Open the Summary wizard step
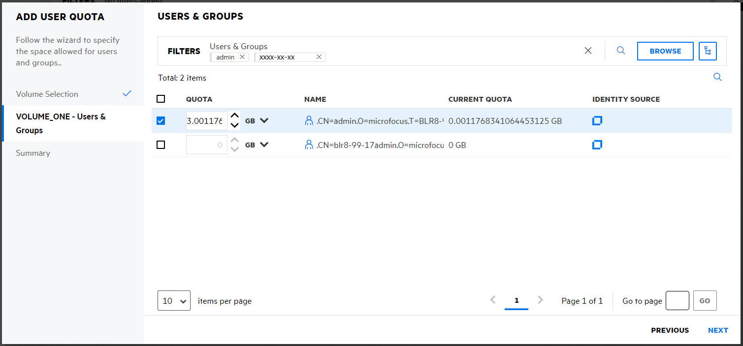Viewport: 743px width, 346px height. tap(33, 153)
